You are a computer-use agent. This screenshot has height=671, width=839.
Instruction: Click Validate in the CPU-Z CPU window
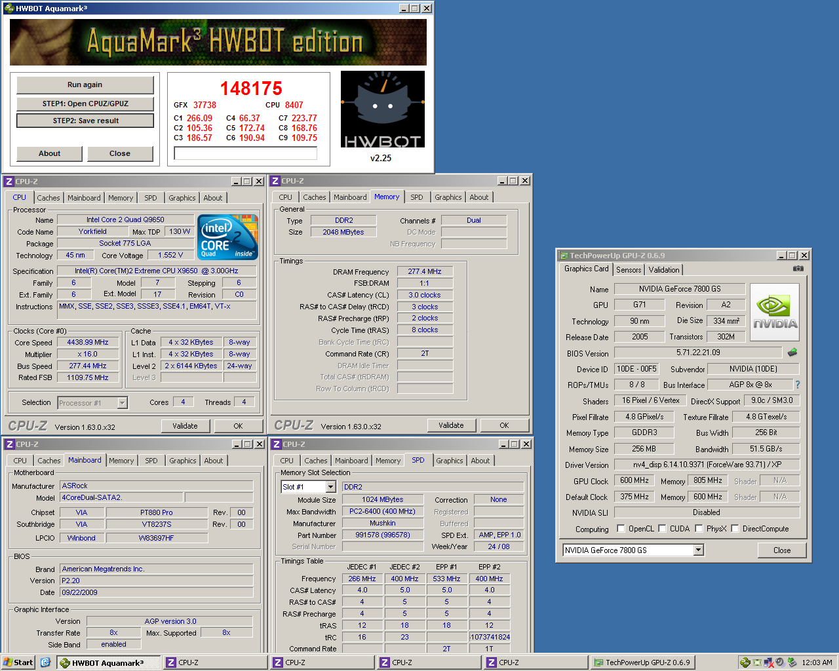pos(185,426)
